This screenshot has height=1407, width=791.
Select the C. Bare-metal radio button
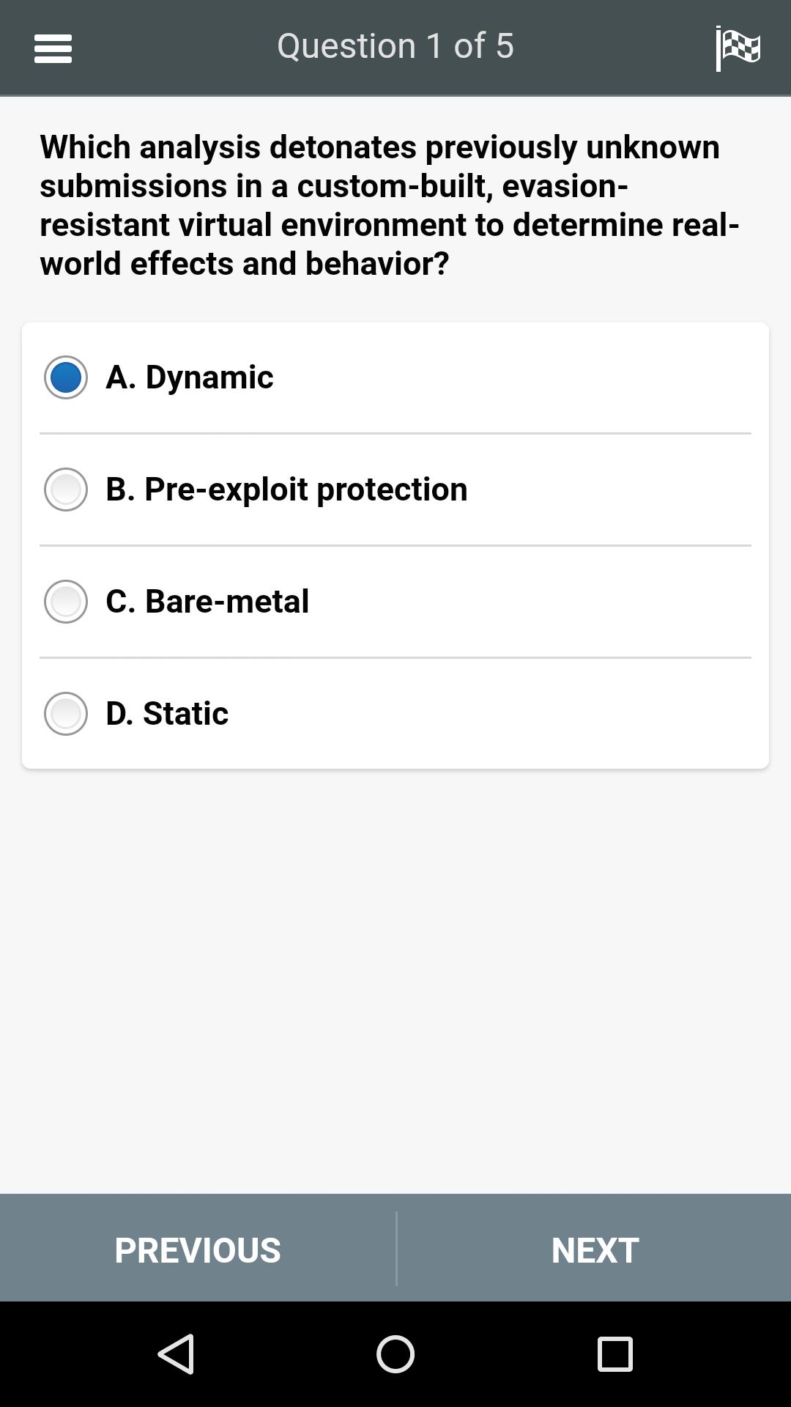66,602
